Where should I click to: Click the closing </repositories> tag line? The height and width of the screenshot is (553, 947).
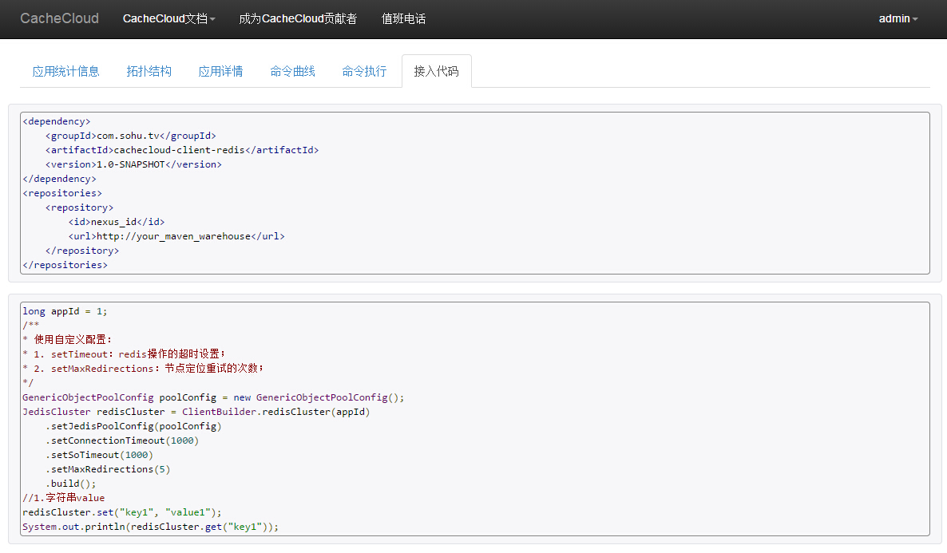[65, 265]
